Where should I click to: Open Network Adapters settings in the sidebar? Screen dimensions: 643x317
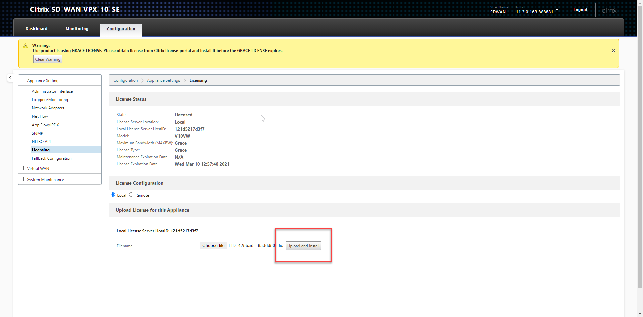click(x=48, y=108)
